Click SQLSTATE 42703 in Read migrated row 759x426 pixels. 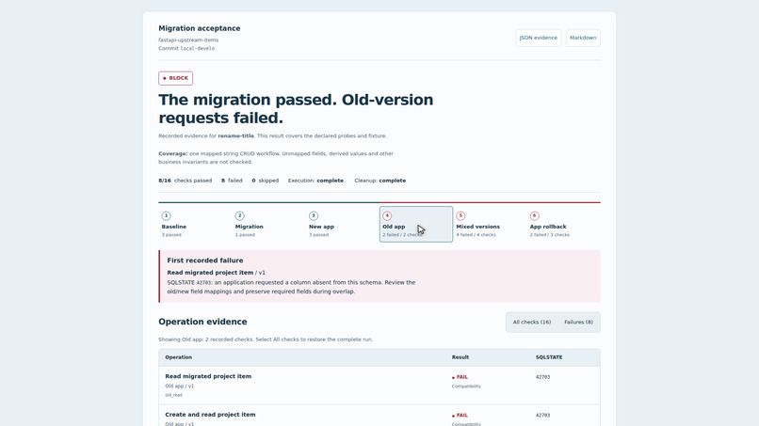pos(542,377)
